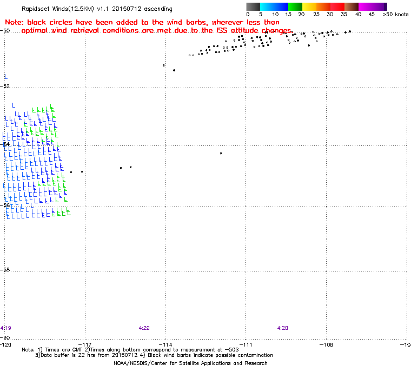Click the '4:20' time label nearest -114
The height and width of the screenshot is (372, 411).
click(x=144, y=328)
